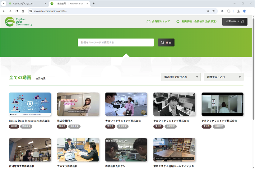Click the Casley Deep Innovations株式会社 title

[x=29, y=121]
